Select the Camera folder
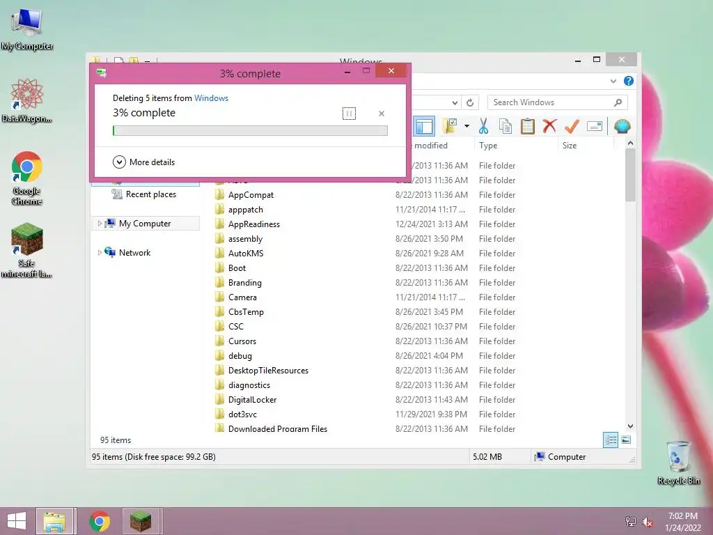This screenshot has width=713, height=535. tap(242, 297)
